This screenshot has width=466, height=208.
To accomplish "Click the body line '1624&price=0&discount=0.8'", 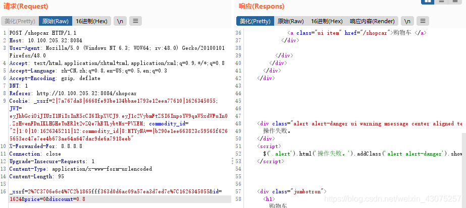I will [x=47, y=199].
